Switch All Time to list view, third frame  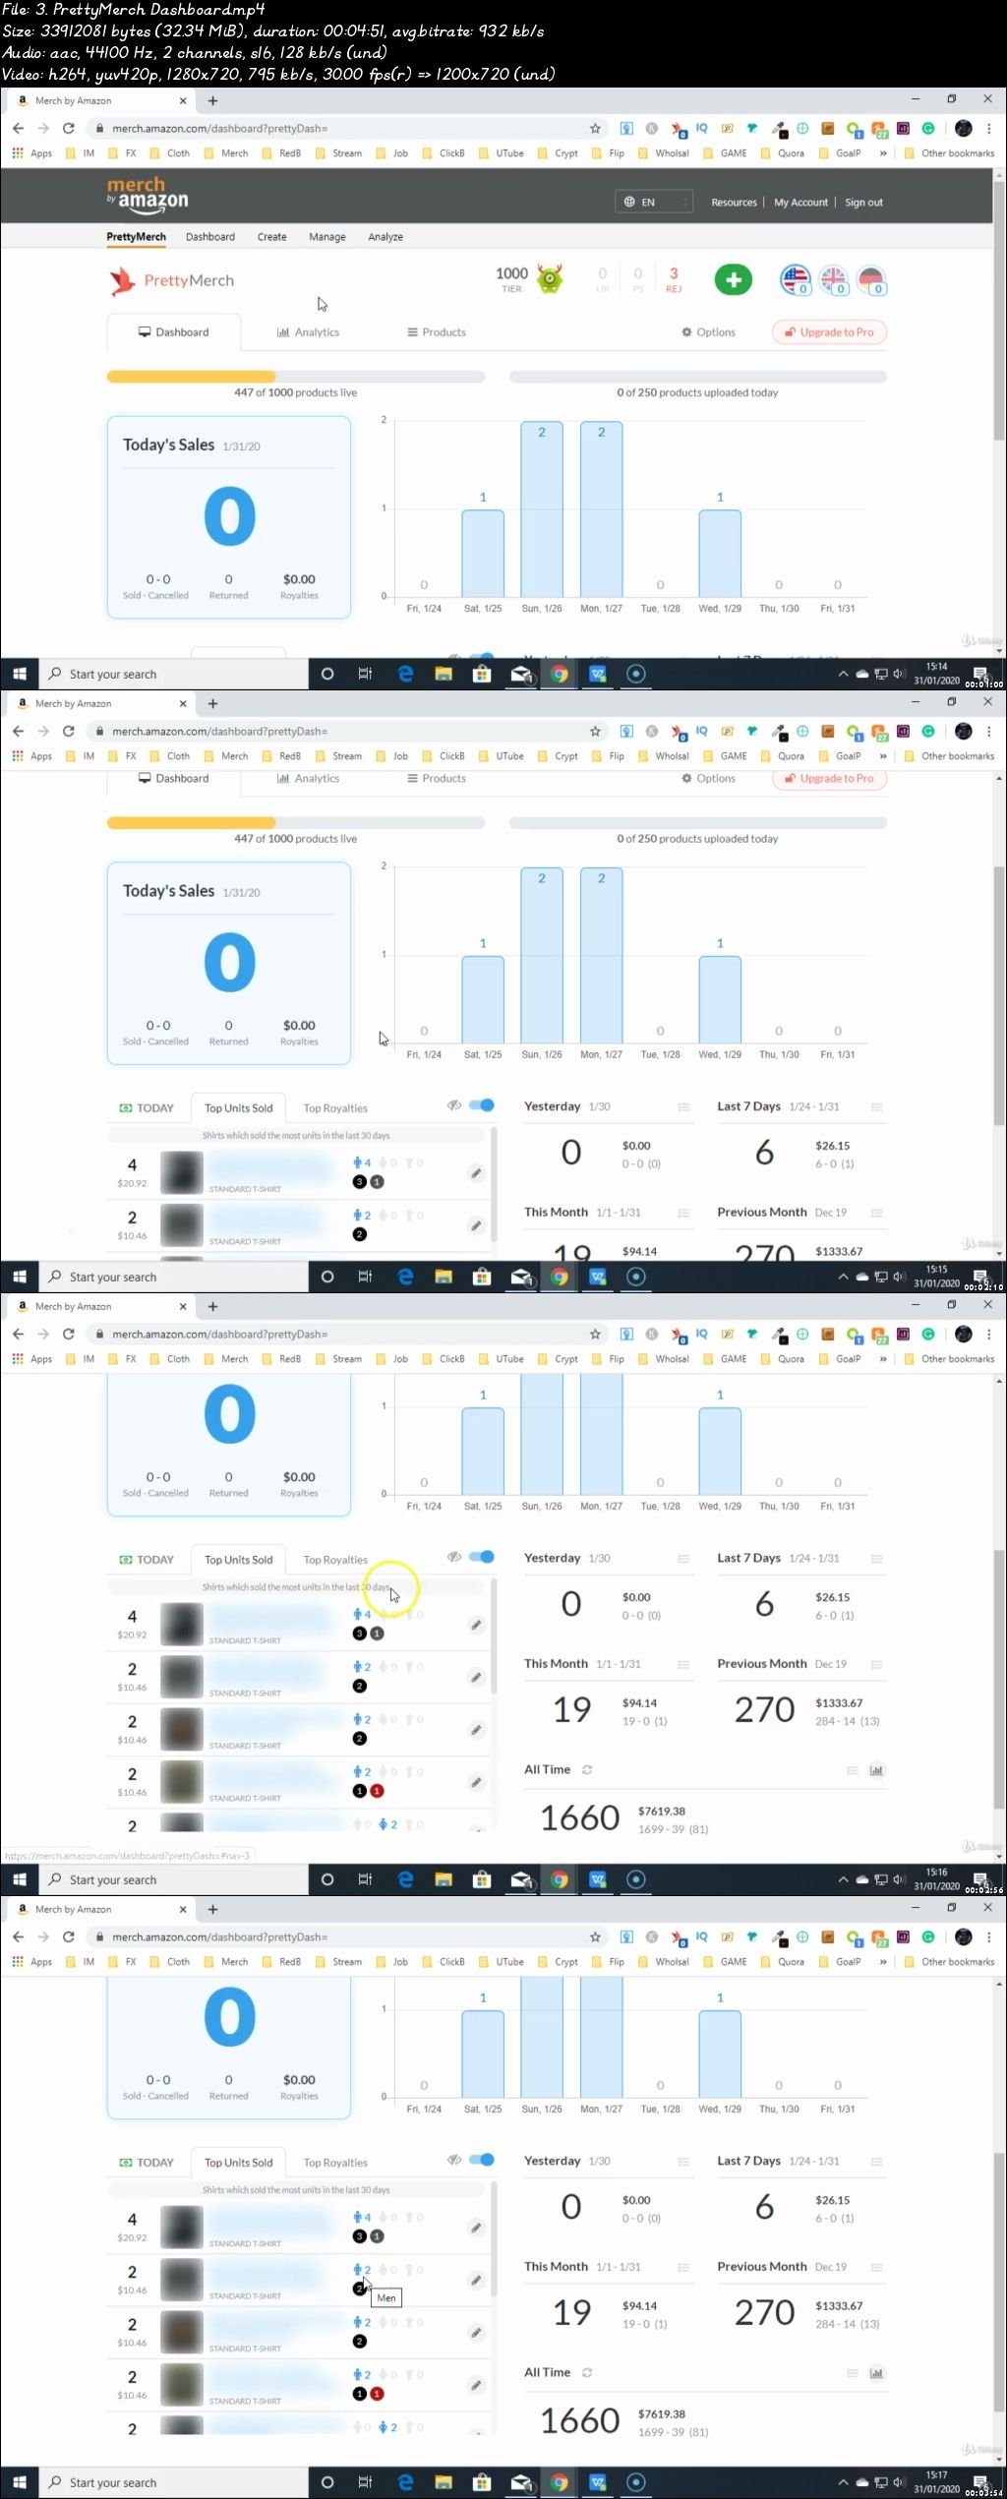tap(853, 1770)
